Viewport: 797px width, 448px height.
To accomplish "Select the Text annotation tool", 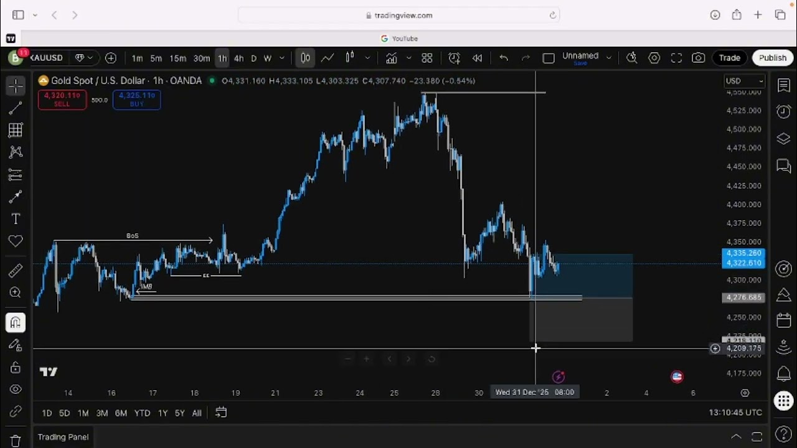I will tap(16, 219).
